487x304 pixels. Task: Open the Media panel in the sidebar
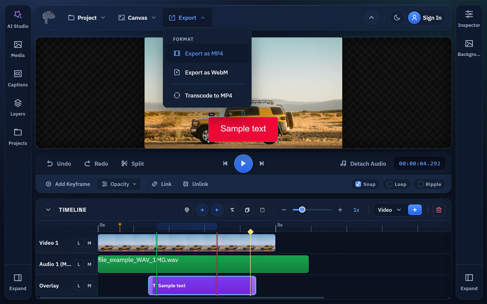pos(17,49)
